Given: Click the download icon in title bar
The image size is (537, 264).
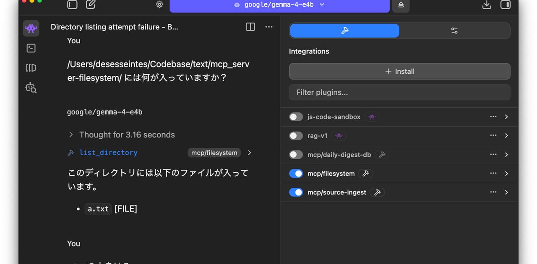Looking at the screenshot, I should [x=487, y=5].
